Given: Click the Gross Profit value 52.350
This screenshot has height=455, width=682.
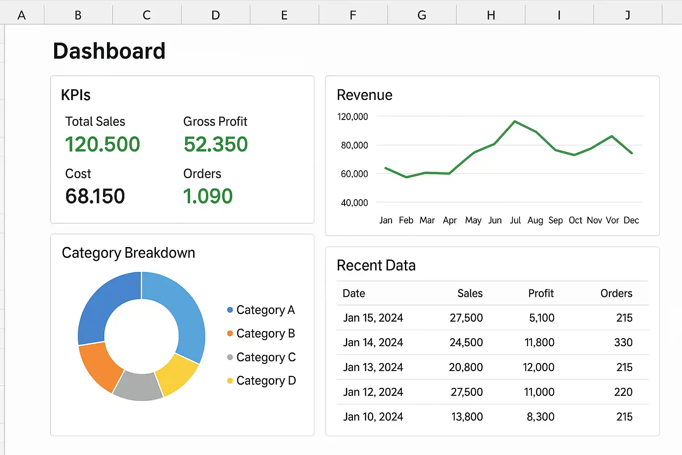Looking at the screenshot, I should [x=216, y=144].
